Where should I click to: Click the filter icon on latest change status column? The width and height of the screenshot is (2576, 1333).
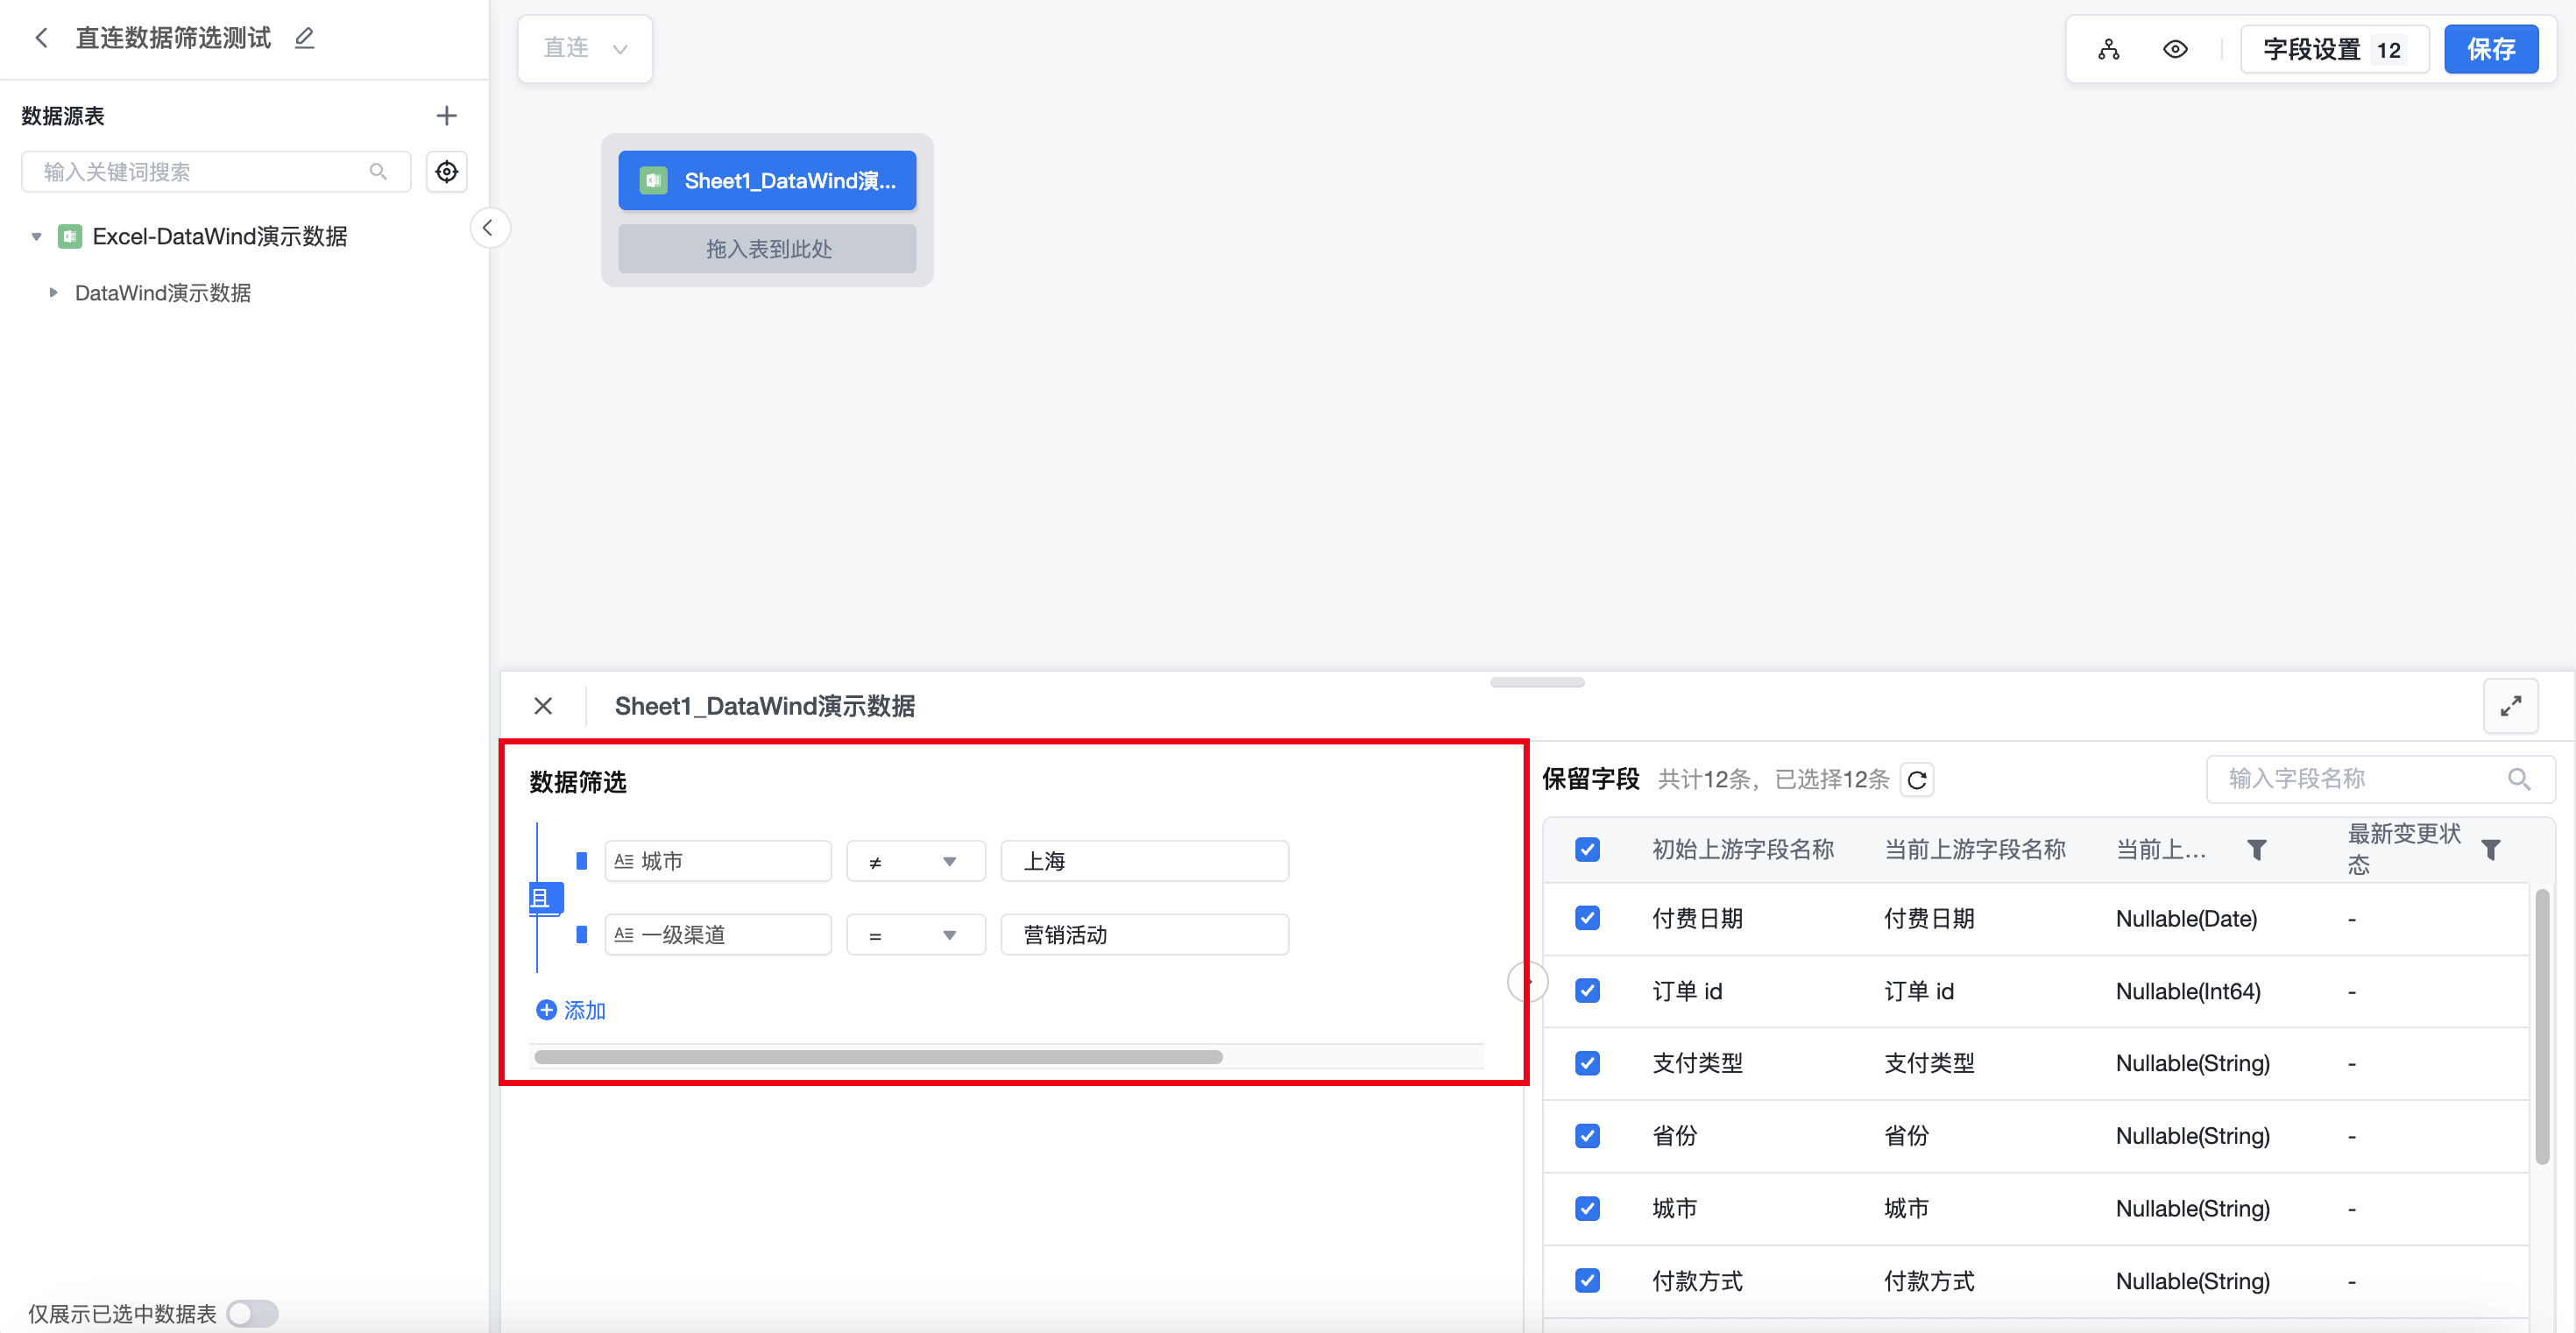2490,850
